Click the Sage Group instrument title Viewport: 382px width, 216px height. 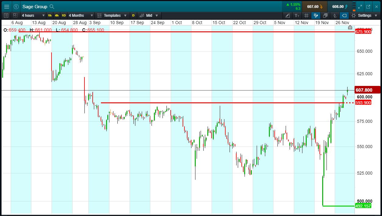(x=35, y=6)
